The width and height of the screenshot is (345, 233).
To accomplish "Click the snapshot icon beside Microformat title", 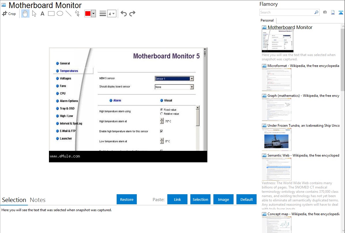I will [264, 66].
